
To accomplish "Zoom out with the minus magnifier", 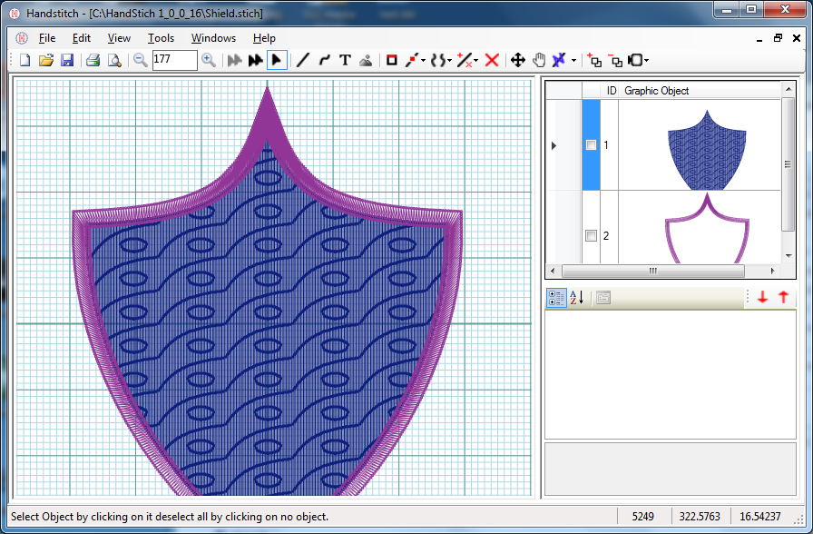I will (140, 60).
